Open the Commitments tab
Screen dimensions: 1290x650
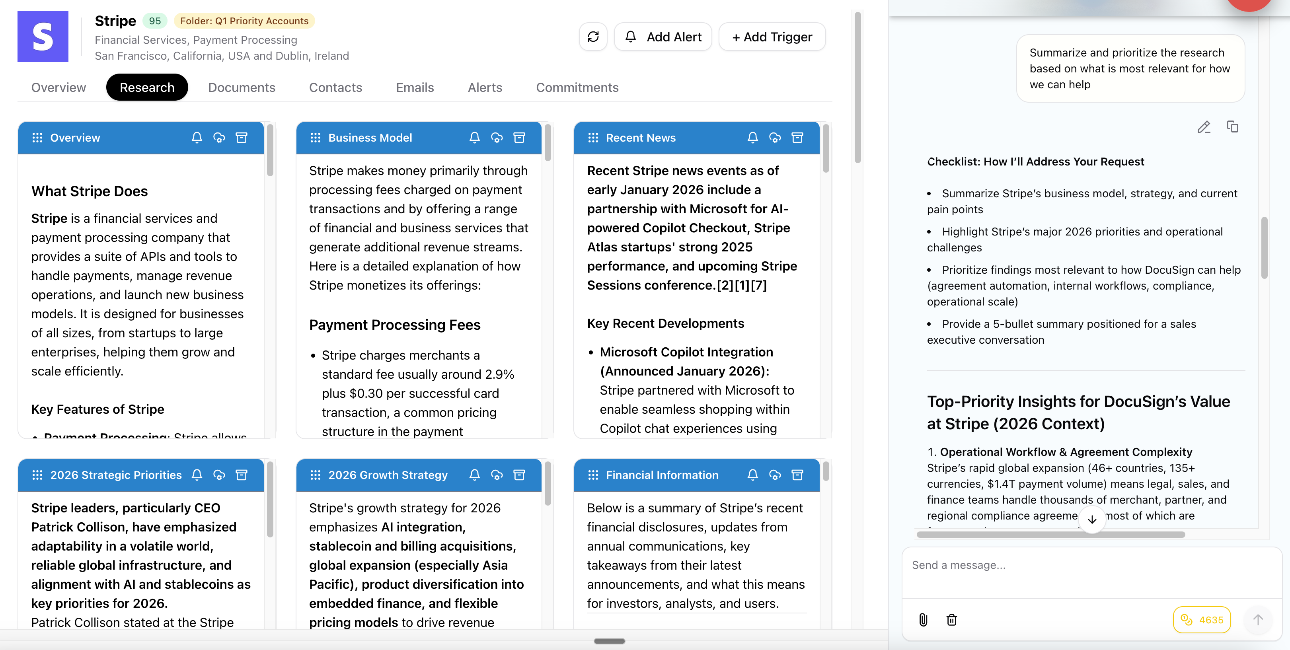pyautogui.click(x=577, y=87)
